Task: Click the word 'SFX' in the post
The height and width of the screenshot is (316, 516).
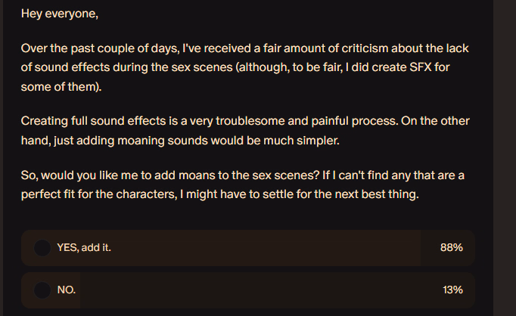Action: click(420, 67)
